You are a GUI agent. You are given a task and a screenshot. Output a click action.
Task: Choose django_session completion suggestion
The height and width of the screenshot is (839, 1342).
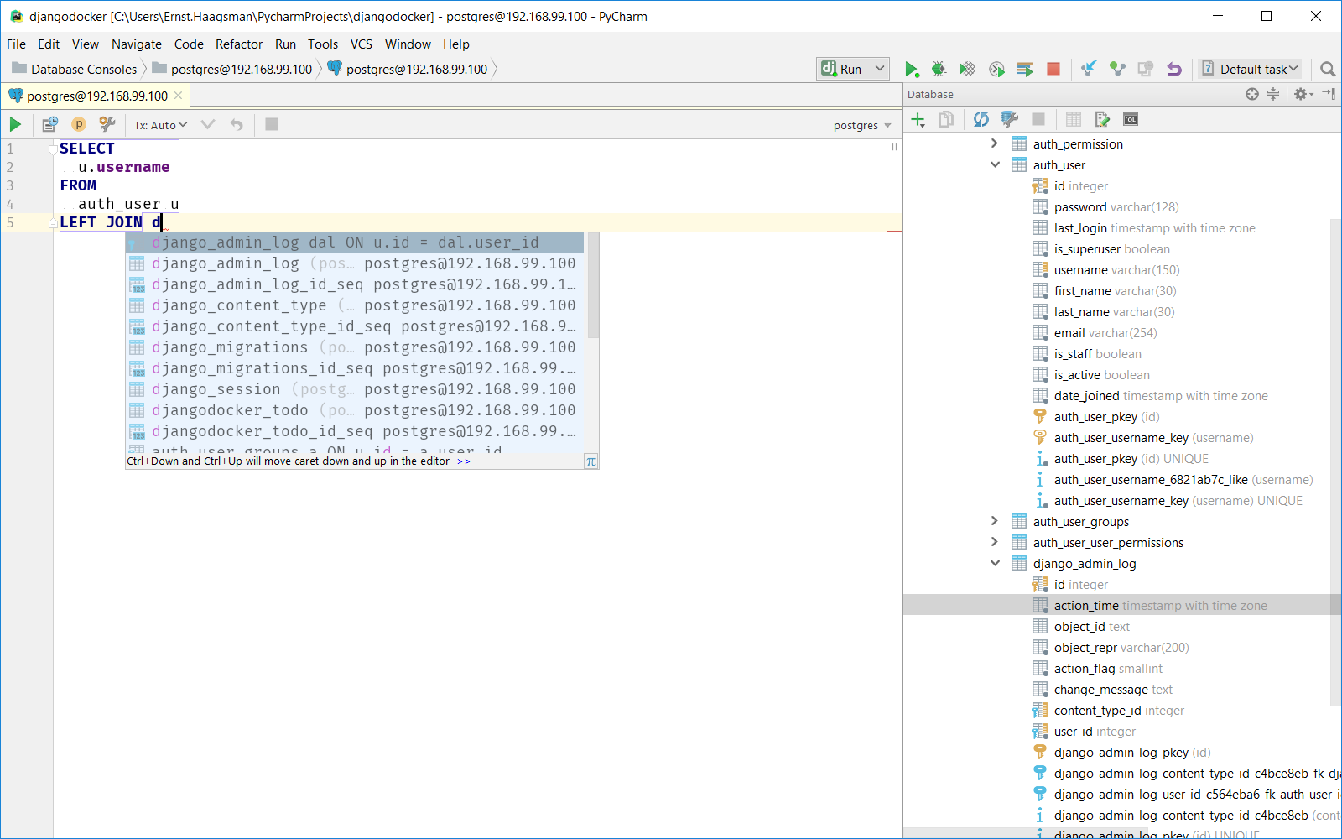point(355,389)
